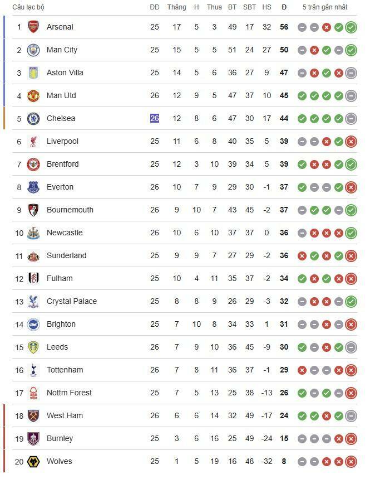The image size is (370, 479).
Task: Select the "Câu lạc bộ" column header
Action: (x=28, y=7)
